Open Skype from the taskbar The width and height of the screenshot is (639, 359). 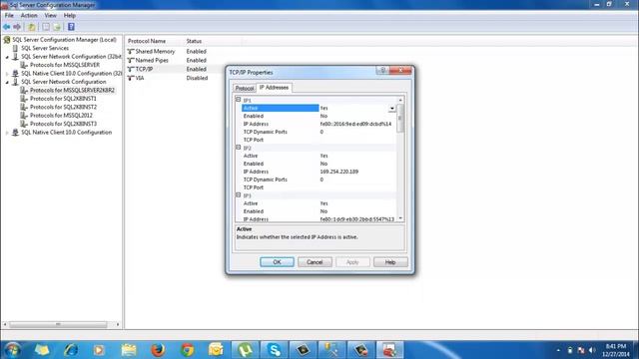coord(275,350)
